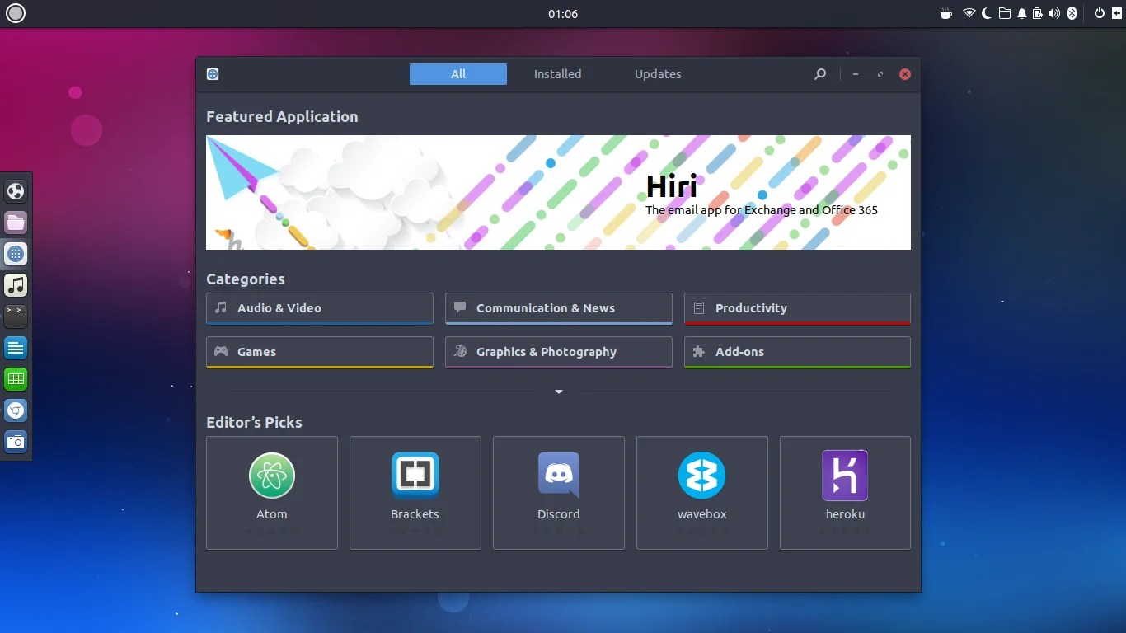Click the 01:06 clock in top panel
Image resolution: width=1126 pixels, height=633 pixels.
pos(563,14)
